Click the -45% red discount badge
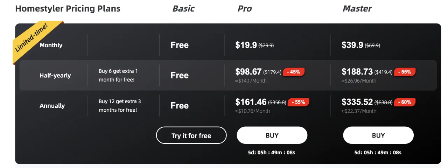Image resolution: width=448 pixels, height=168 pixels. [x=294, y=72]
